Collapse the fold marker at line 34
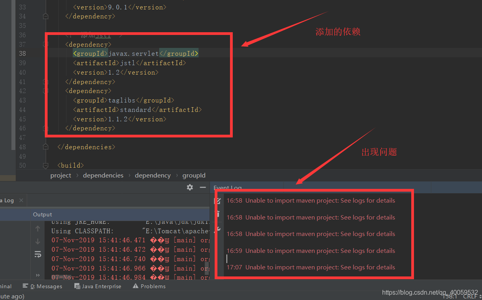 coord(46,16)
